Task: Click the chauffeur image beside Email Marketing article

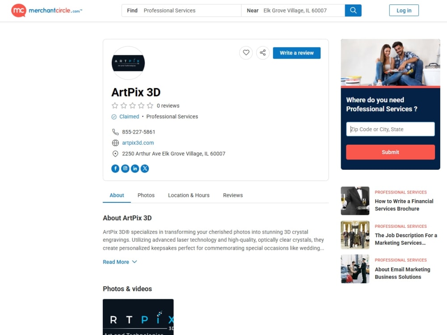Action: coord(355,269)
